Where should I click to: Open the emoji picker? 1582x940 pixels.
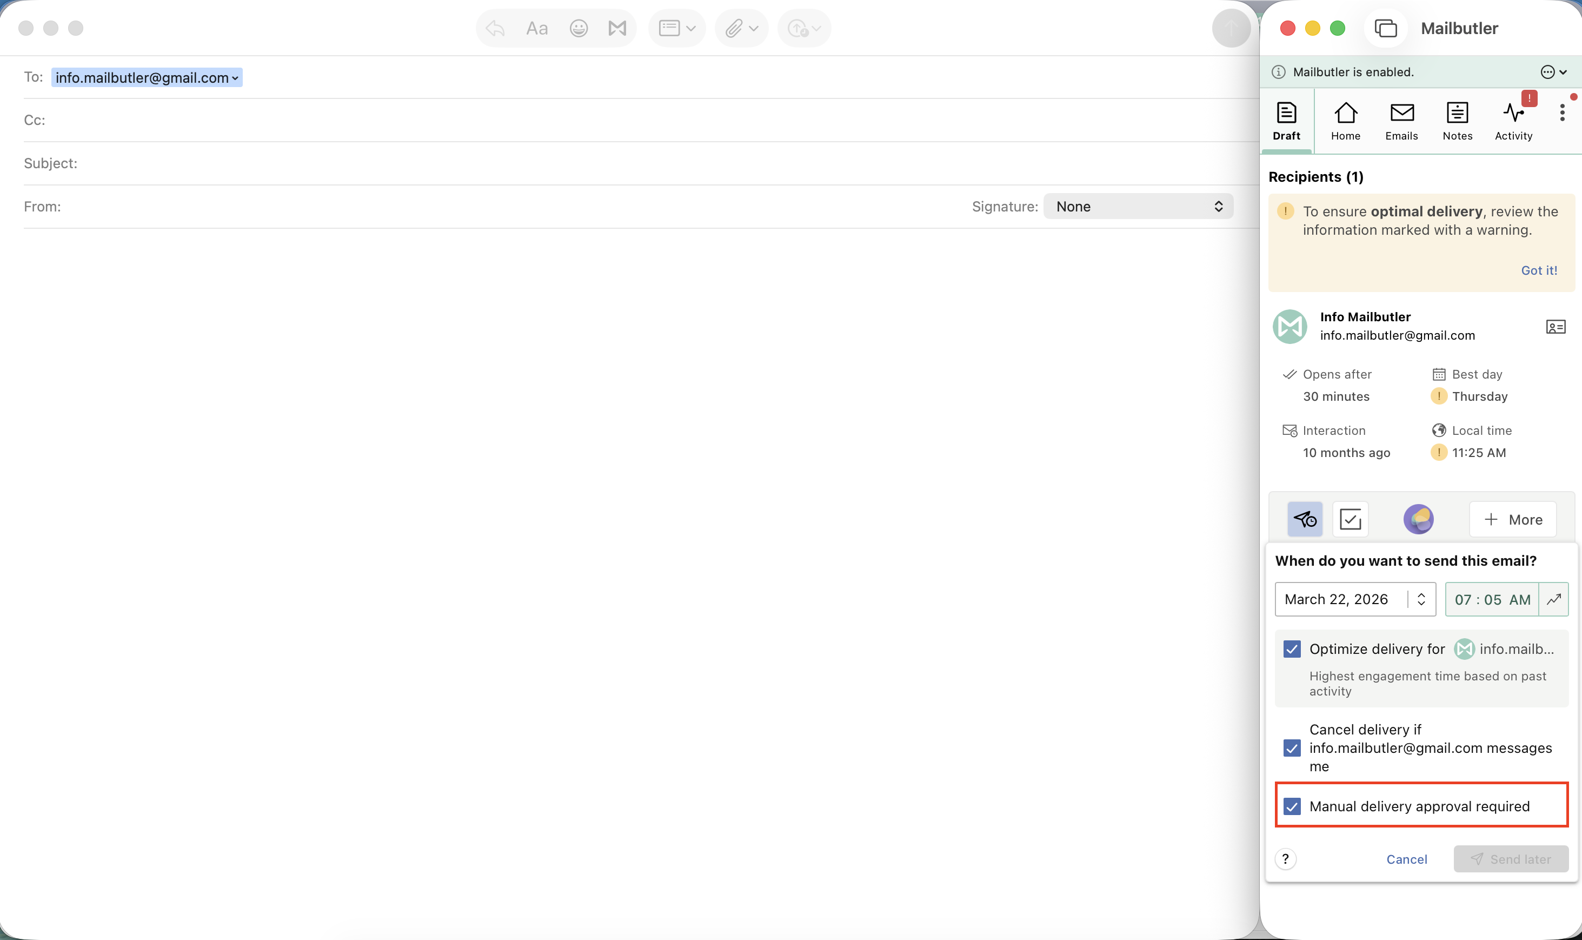[579, 28]
